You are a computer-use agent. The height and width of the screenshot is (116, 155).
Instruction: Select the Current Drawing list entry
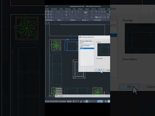coord(85,45)
